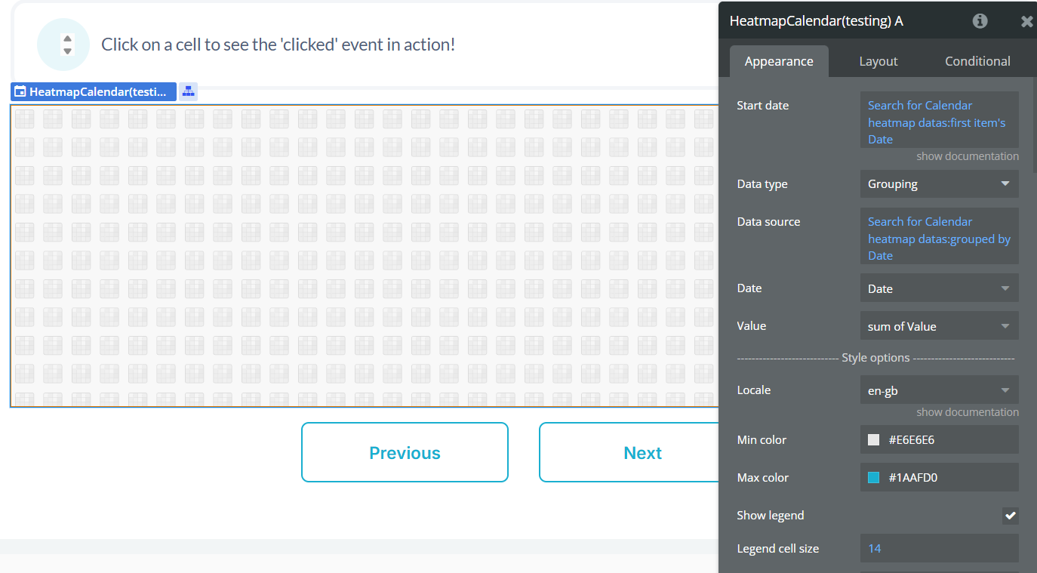Pick the Min color swatch
The height and width of the screenshot is (573, 1037).
pyautogui.click(x=874, y=440)
